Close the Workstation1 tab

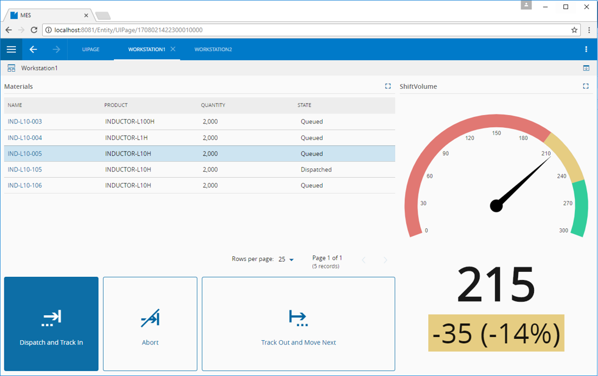click(x=173, y=49)
